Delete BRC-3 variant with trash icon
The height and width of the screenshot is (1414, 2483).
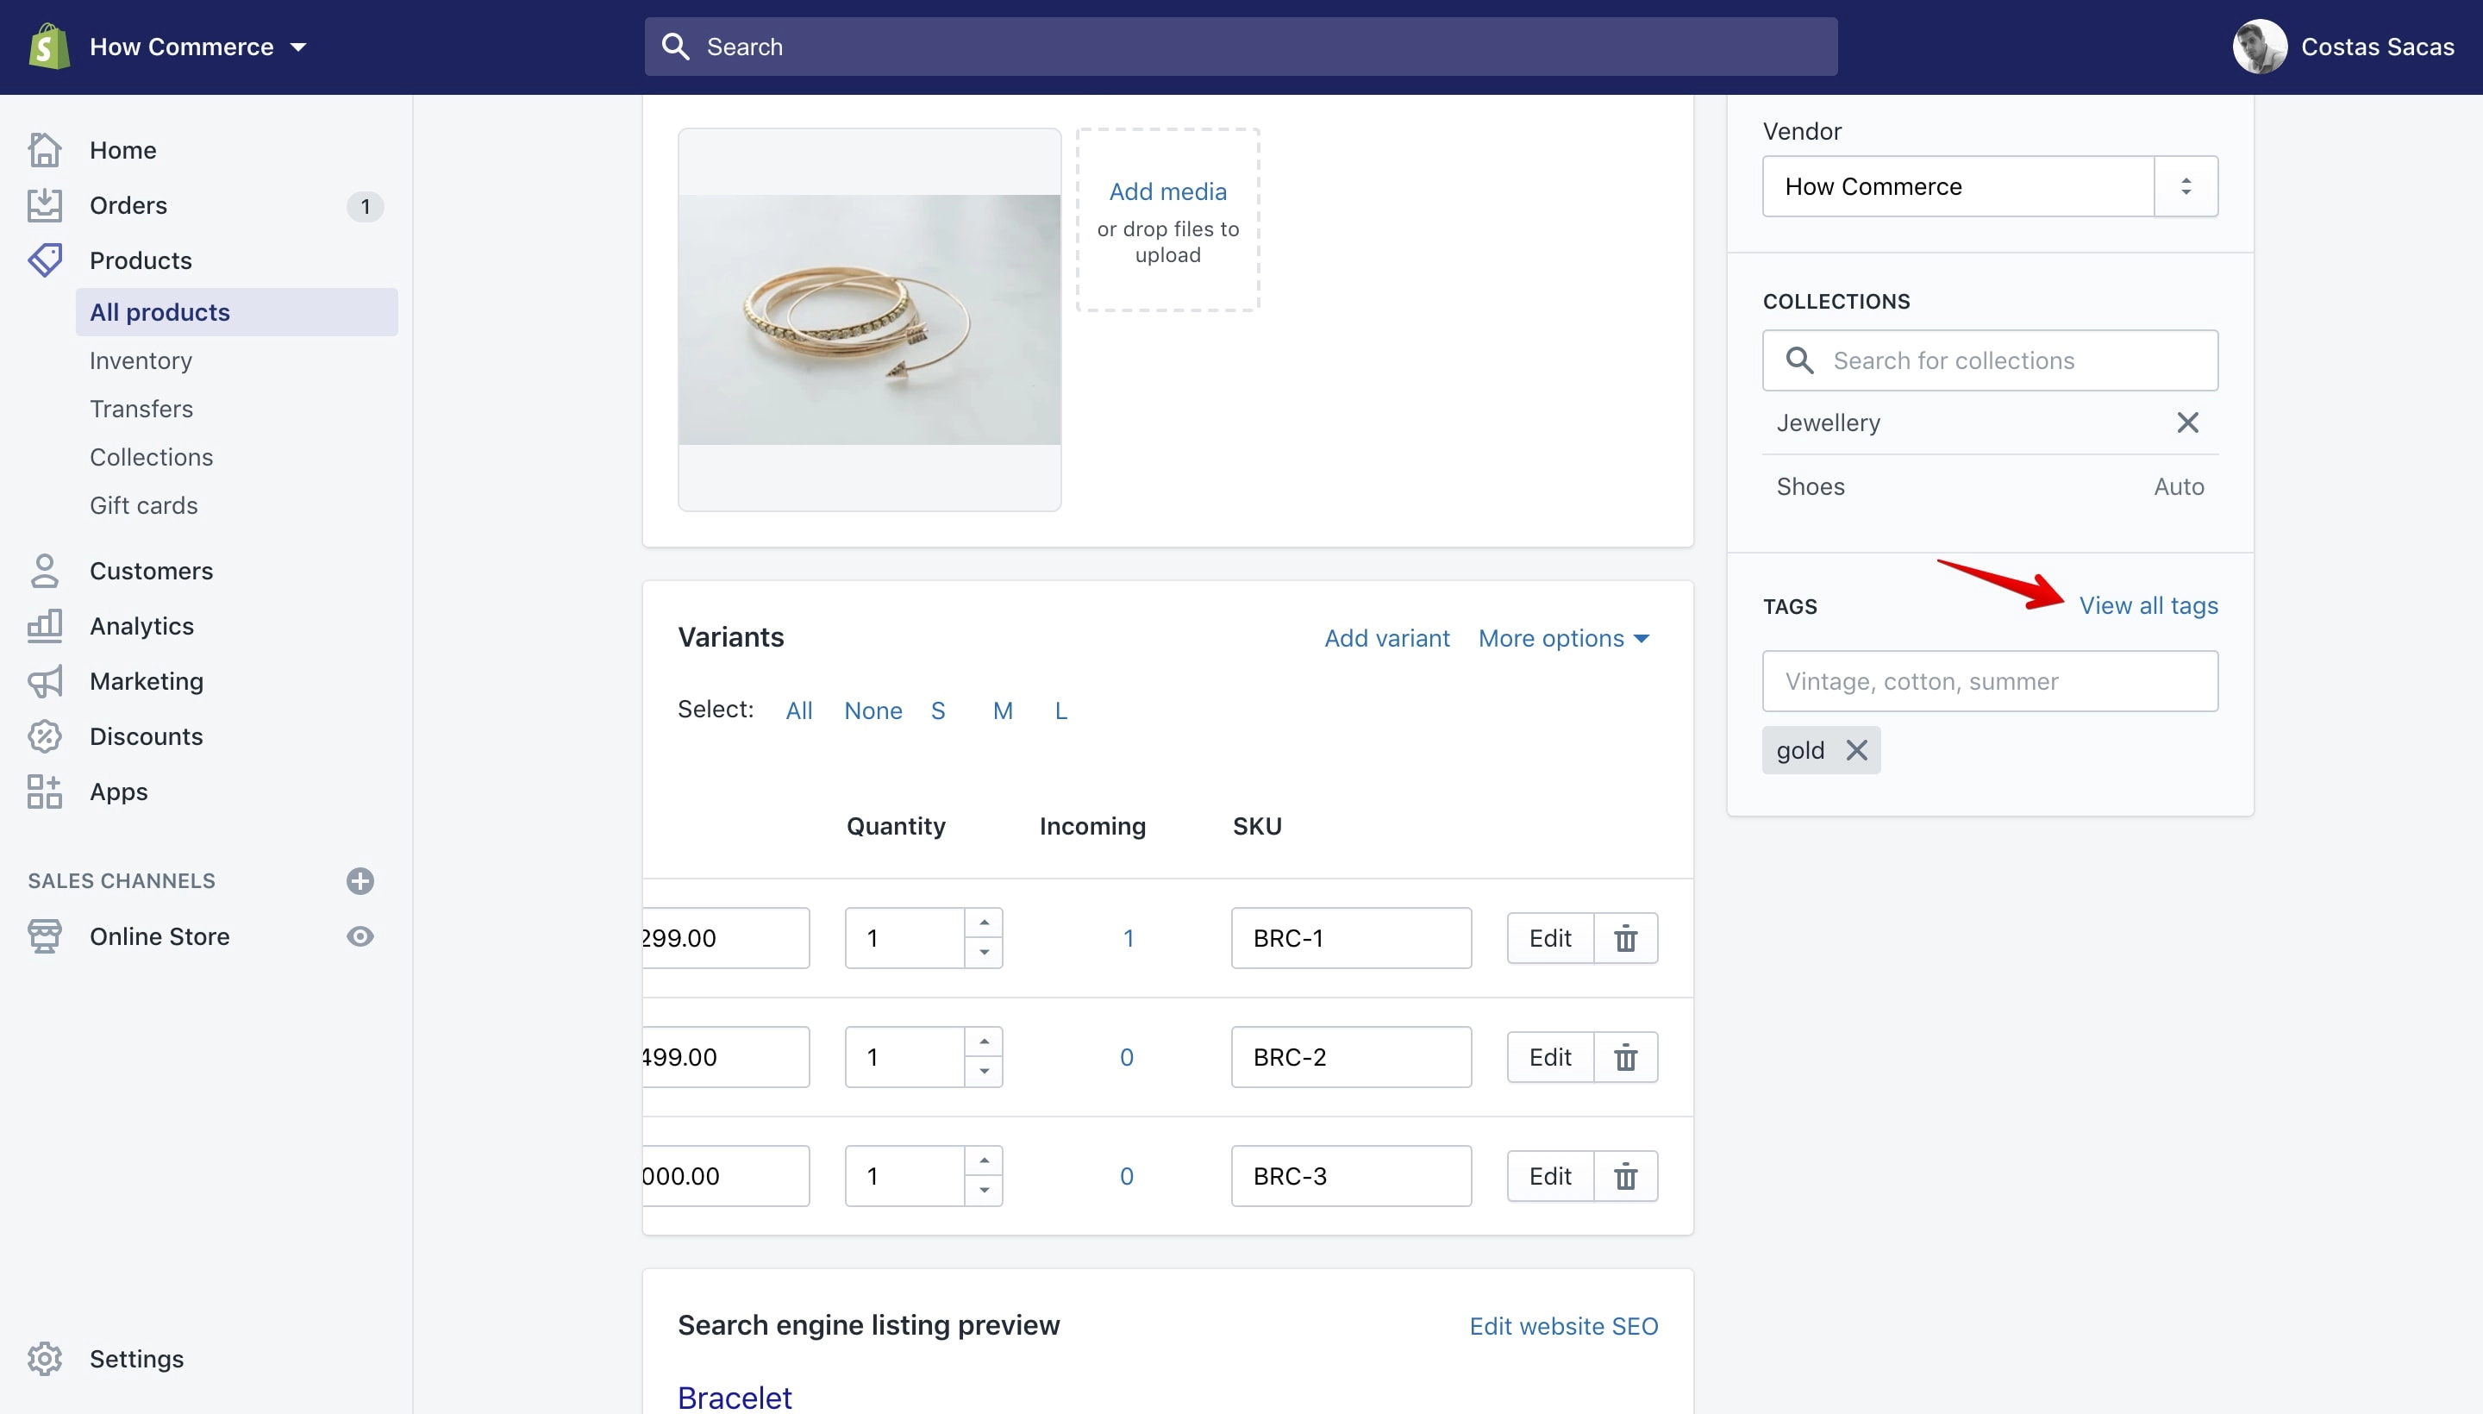(x=1625, y=1176)
